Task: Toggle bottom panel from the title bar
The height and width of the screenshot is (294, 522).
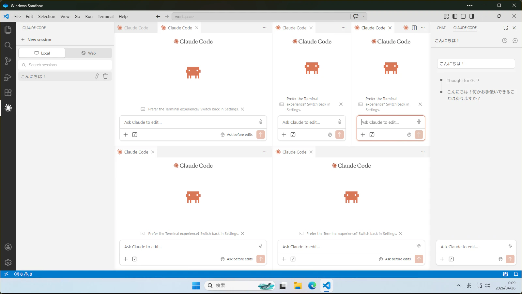Action: click(x=463, y=16)
